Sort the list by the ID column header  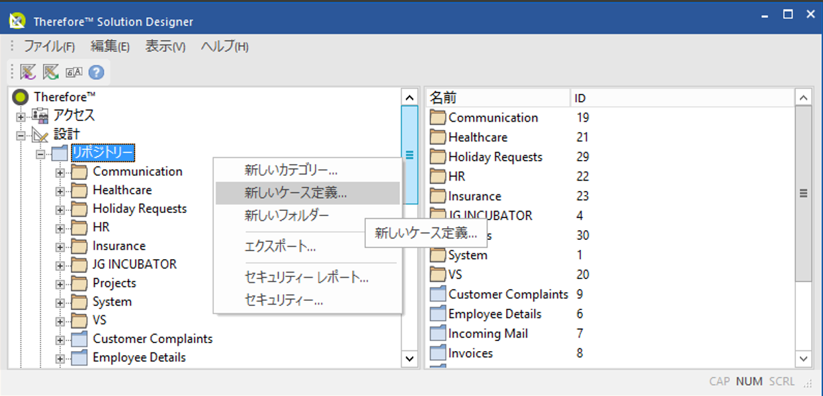coord(681,98)
